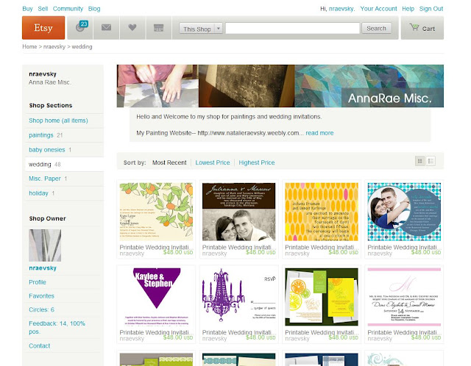Switch to gallery grid view
471x366 pixels.
(420, 161)
